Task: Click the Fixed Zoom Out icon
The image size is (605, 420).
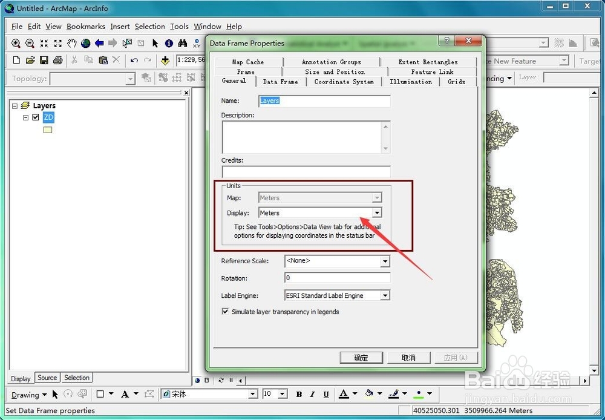Action: (x=58, y=43)
